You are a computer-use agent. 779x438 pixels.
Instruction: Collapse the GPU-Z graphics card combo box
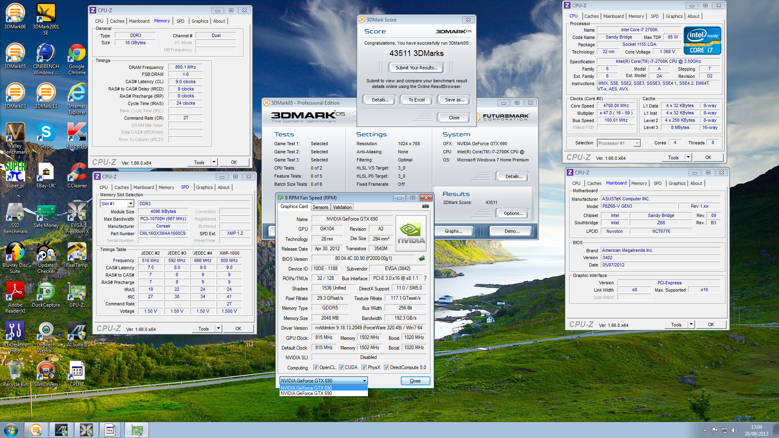click(x=364, y=380)
